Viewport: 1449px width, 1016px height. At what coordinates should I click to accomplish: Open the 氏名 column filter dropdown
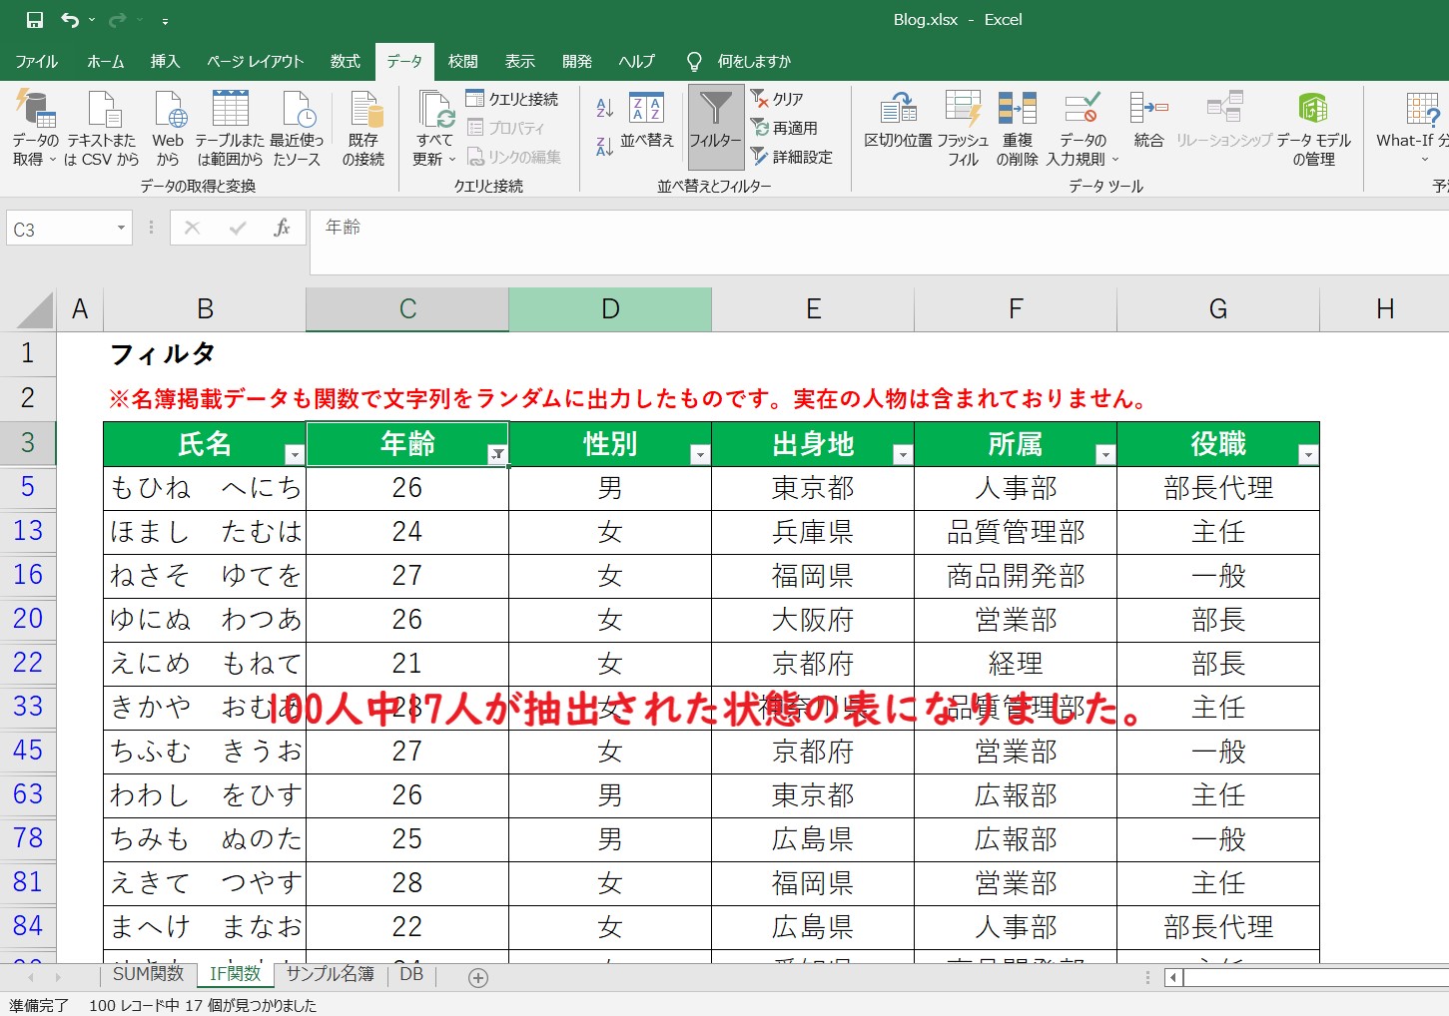(294, 455)
